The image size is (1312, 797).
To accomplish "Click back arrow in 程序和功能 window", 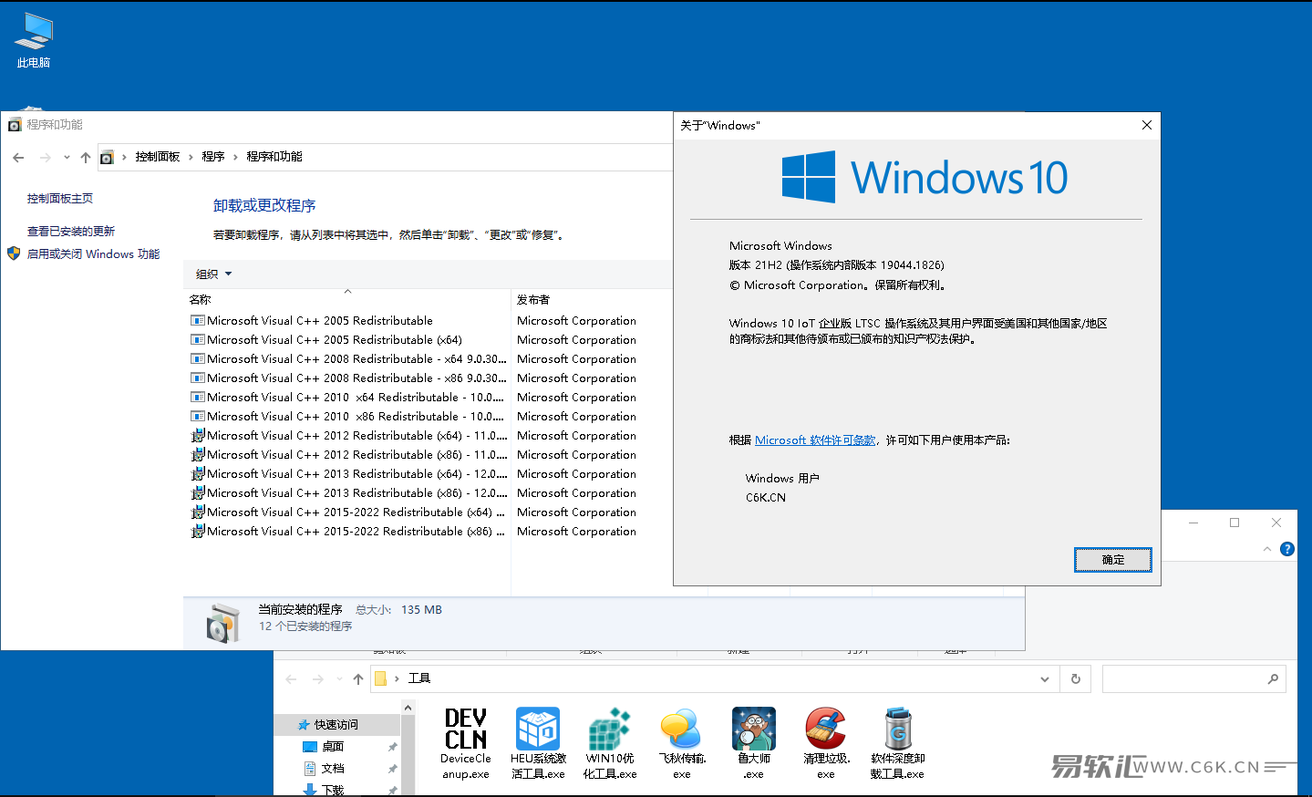I will (x=18, y=158).
